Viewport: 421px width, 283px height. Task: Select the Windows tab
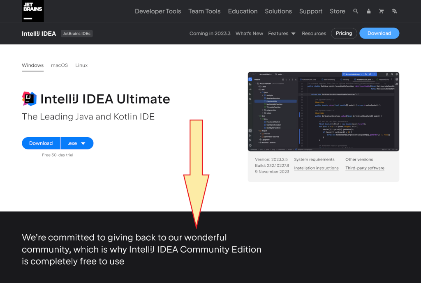click(33, 65)
